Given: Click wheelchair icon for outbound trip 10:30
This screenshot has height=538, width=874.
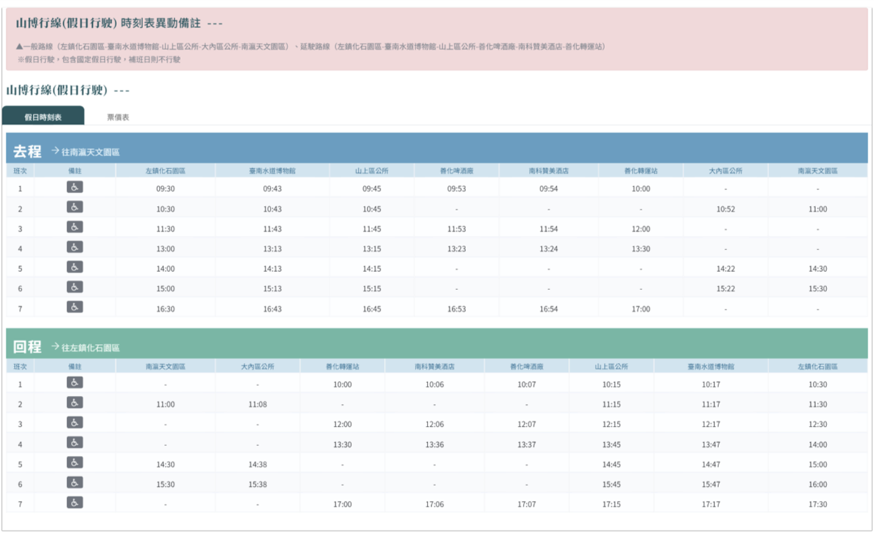Looking at the screenshot, I should [75, 207].
